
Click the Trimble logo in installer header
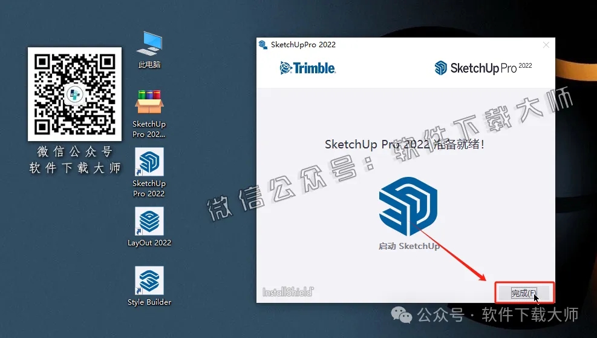click(x=308, y=68)
